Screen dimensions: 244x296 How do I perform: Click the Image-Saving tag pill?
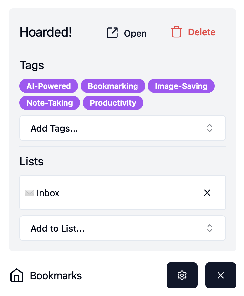coord(181,86)
